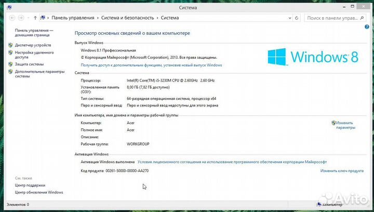Open 'Панель управления — домашняя страница'
The width and height of the screenshot is (374, 212).
34,33
